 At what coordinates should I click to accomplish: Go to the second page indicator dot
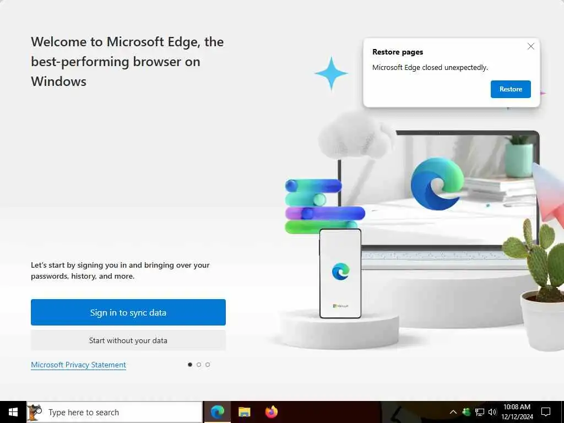199,365
